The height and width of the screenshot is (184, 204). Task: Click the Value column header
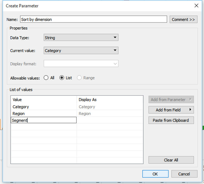43,100
